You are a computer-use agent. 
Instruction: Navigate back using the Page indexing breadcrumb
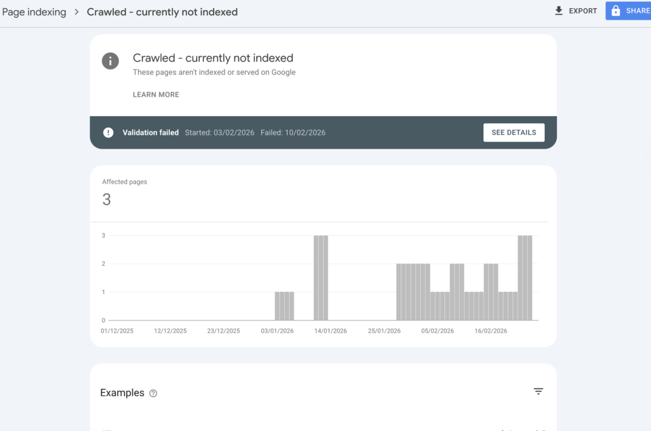tap(34, 11)
